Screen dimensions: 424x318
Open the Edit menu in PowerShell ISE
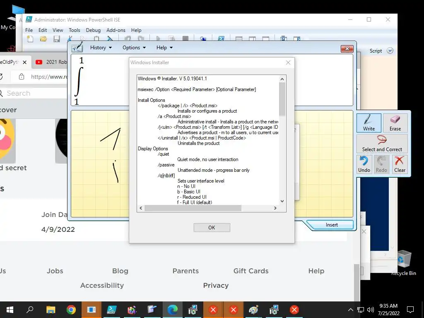tap(43, 30)
